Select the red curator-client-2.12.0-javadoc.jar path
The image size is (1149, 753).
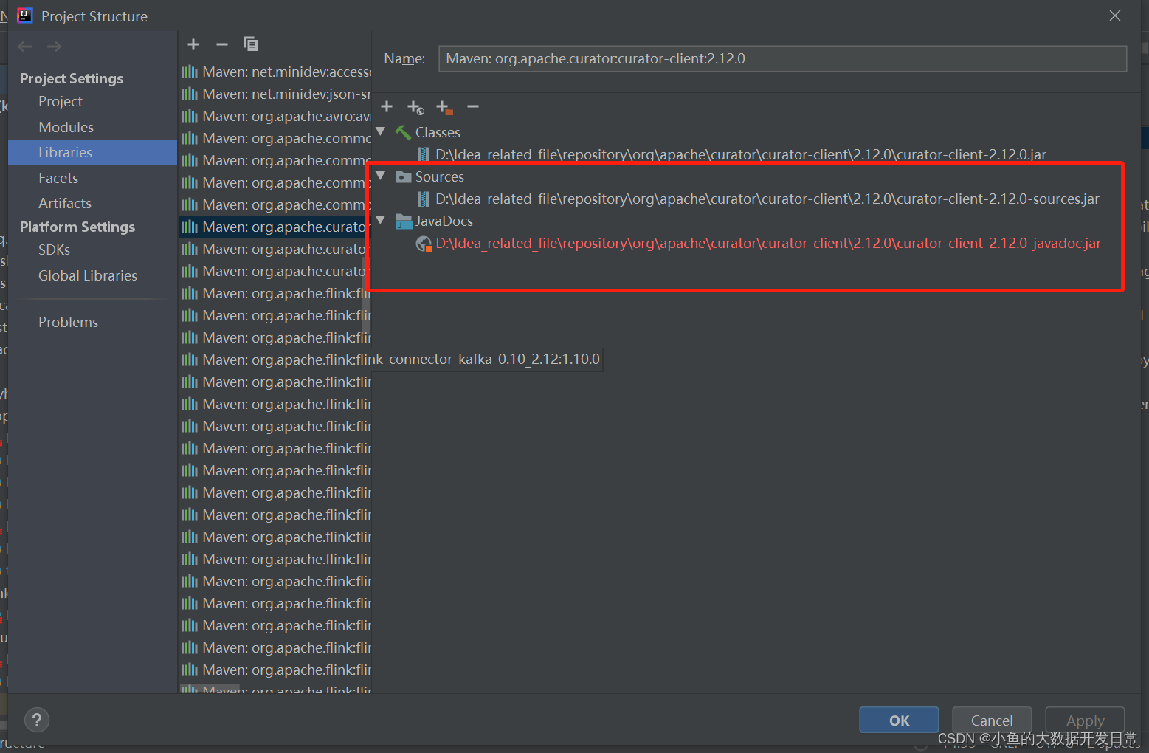click(768, 243)
